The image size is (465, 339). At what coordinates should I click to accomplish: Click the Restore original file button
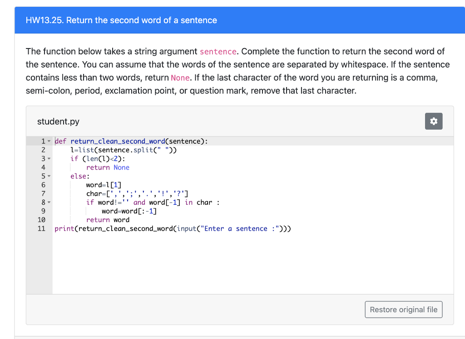(403, 309)
